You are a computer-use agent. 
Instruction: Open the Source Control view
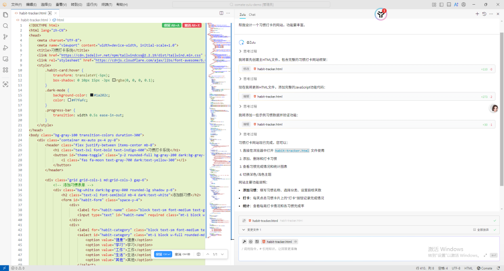(5, 37)
